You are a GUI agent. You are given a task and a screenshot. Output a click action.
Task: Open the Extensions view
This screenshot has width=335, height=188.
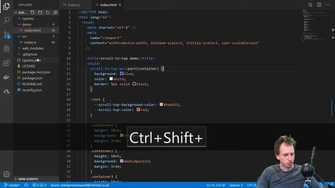point(6,63)
